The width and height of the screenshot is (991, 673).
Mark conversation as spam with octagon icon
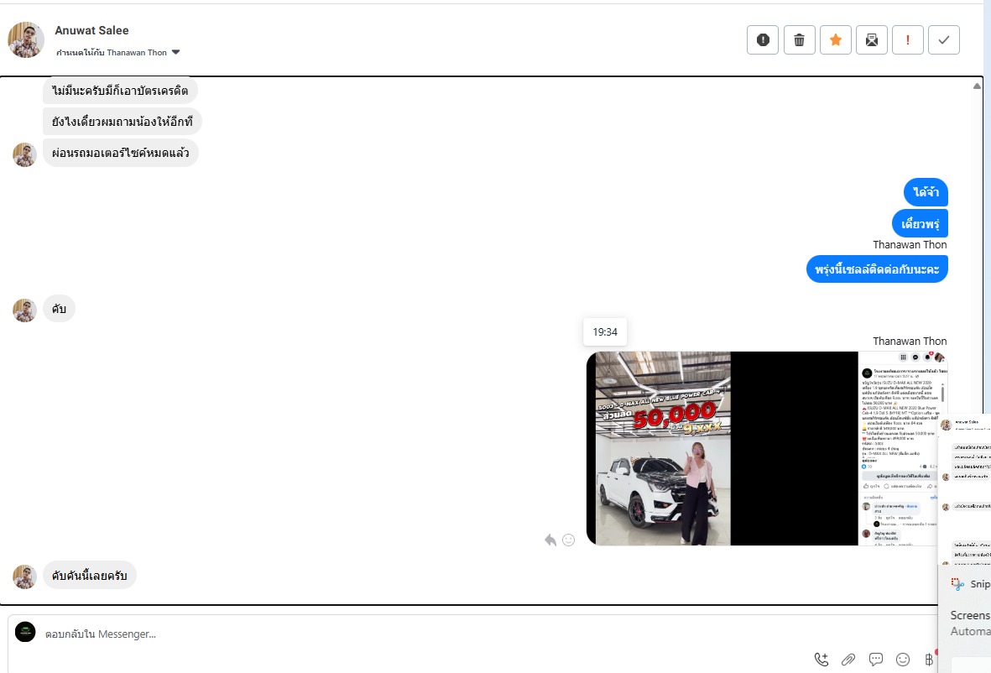pos(762,39)
